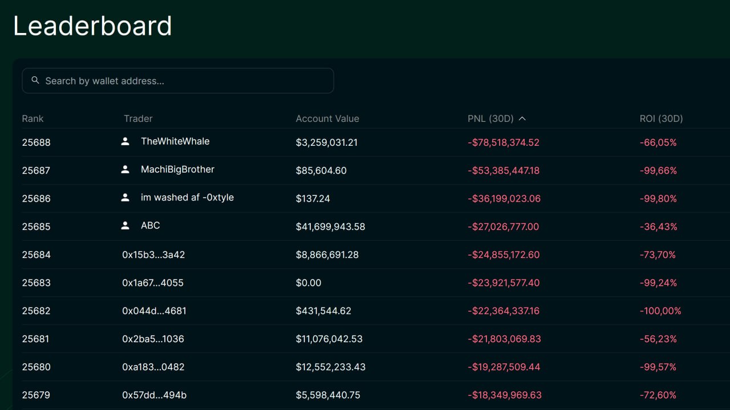Sort by Account Value column header
The image size is (730, 410).
pyautogui.click(x=327, y=118)
